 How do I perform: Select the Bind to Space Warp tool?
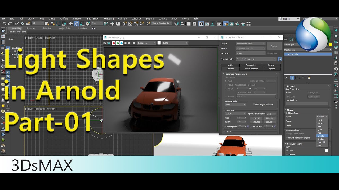(28, 24)
